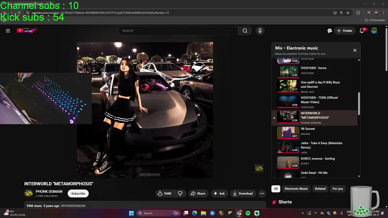Share the video
Screen dimensions: 388x218
coord(198,193)
